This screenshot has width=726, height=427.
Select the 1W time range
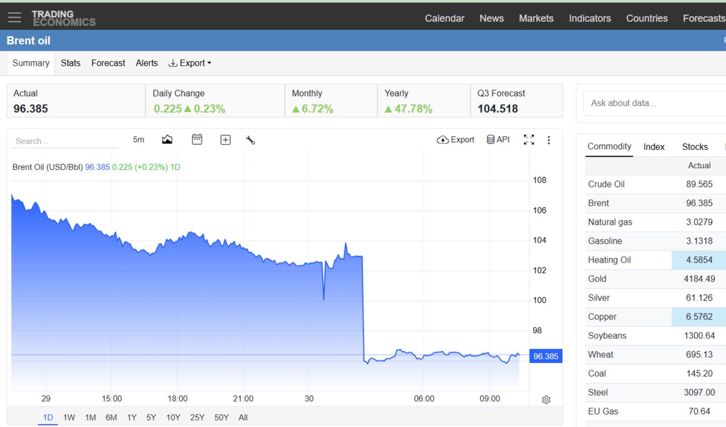[69, 417]
